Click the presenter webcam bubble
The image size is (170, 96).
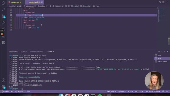pyautogui.click(x=154, y=81)
